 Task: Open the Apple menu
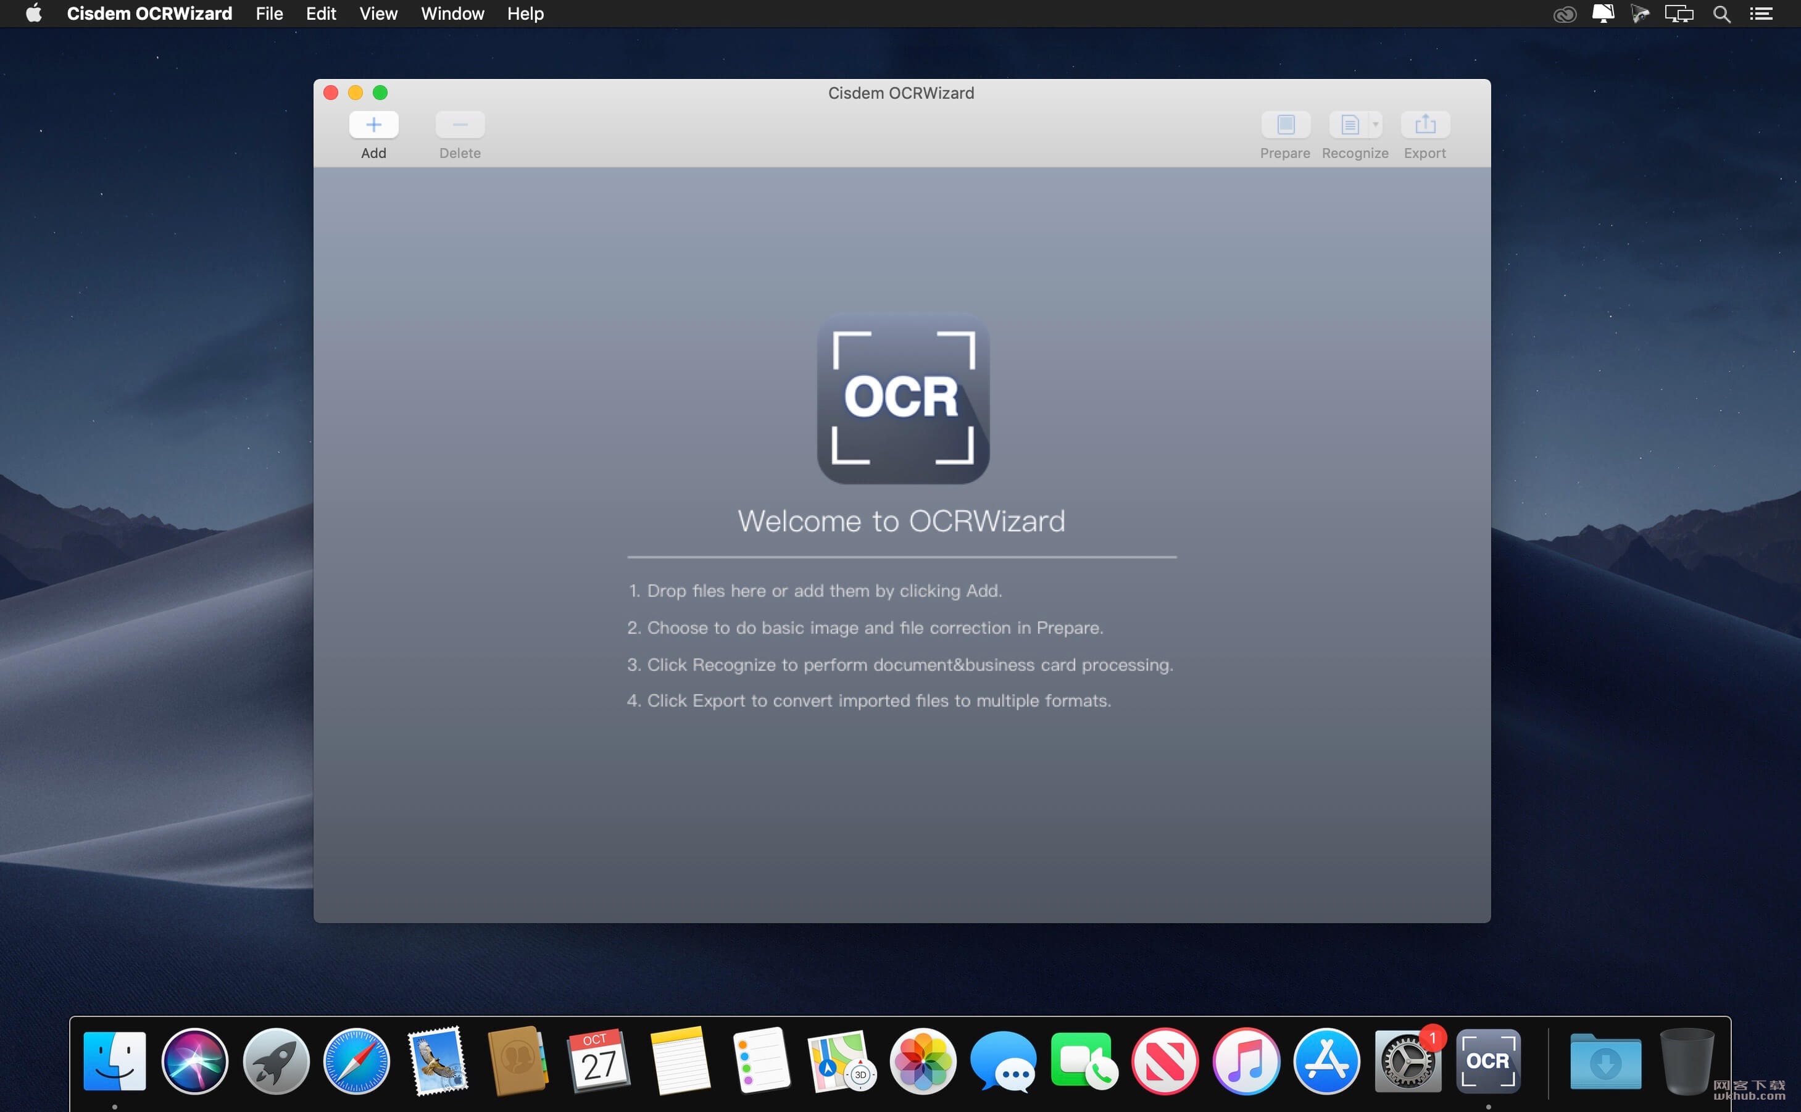[34, 13]
